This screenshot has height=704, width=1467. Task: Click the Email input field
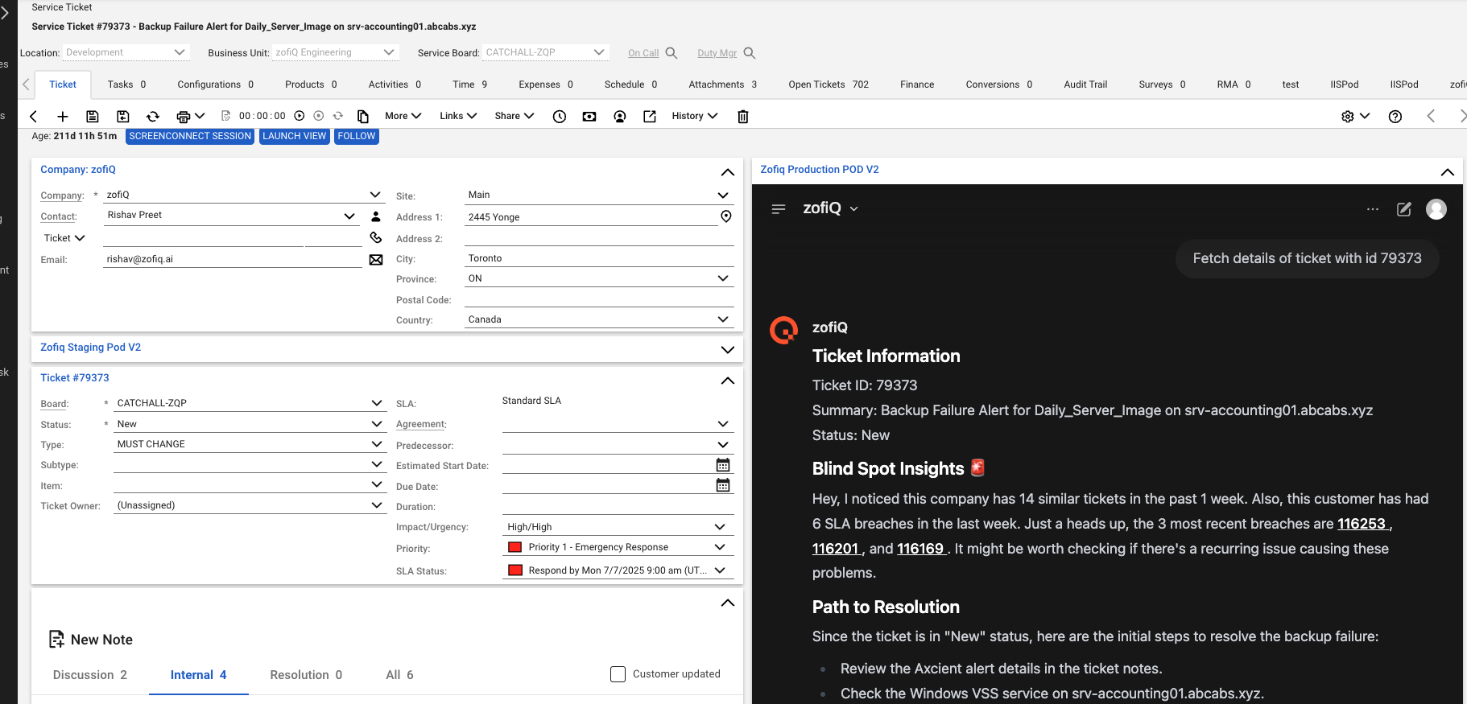coord(233,259)
